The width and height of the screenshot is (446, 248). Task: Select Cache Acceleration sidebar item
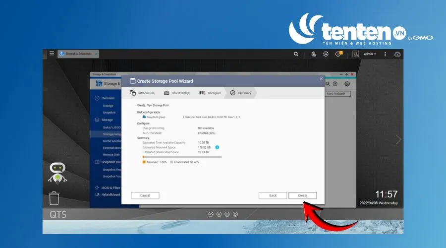coord(112,141)
